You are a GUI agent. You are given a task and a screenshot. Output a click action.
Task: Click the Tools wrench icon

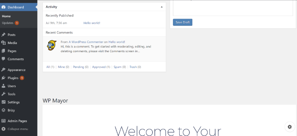tap(4, 94)
